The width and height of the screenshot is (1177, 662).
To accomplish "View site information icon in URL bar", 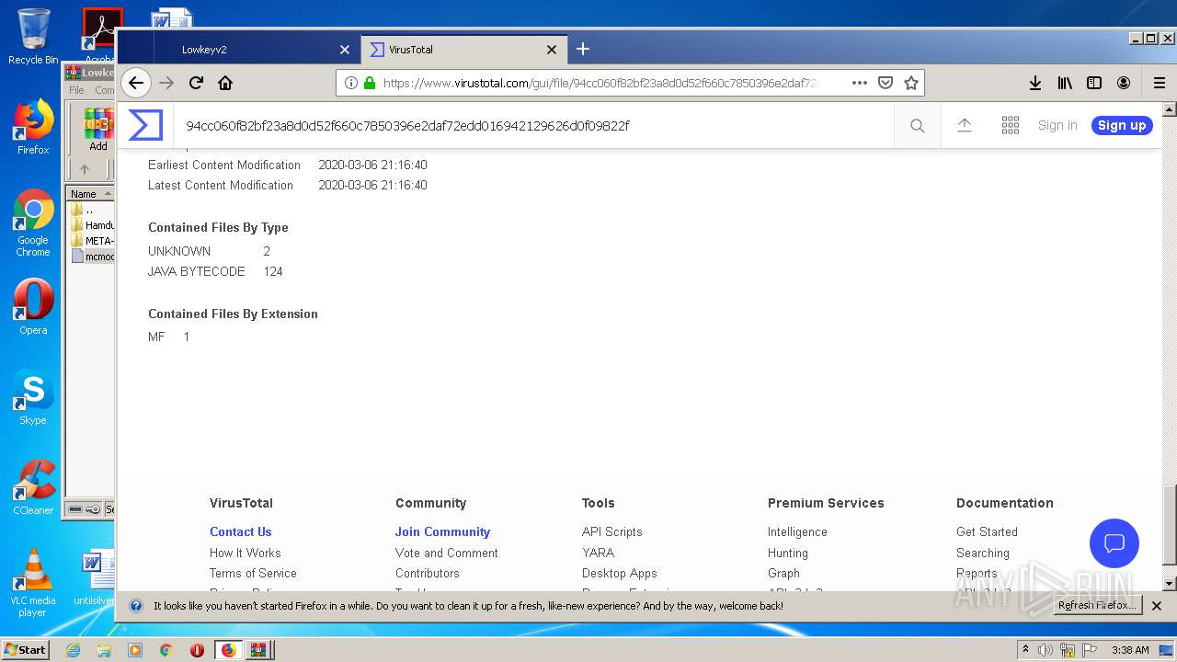I will coord(350,83).
